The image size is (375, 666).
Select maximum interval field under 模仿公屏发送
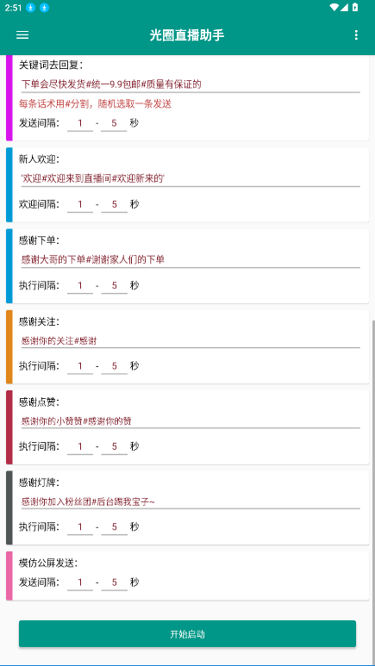click(x=115, y=582)
